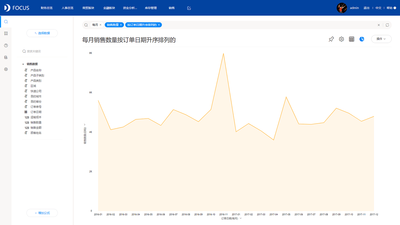Clear the search bar with X icon

[x=379, y=25]
